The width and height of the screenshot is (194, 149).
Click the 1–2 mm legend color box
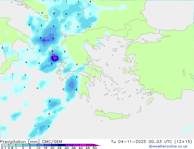19,145
